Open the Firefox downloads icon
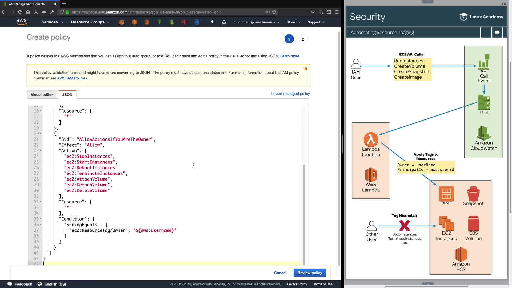The width and height of the screenshot is (512, 288). (313, 12)
